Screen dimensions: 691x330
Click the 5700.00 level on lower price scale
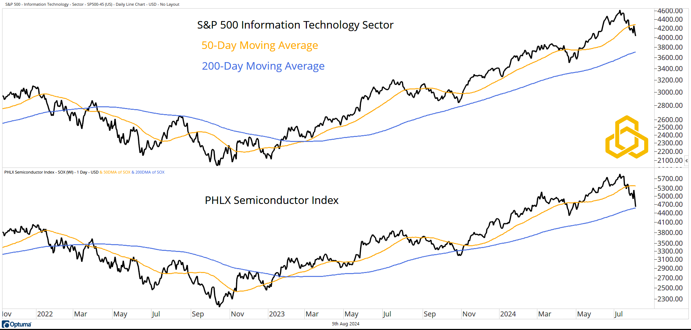coord(670,179)
